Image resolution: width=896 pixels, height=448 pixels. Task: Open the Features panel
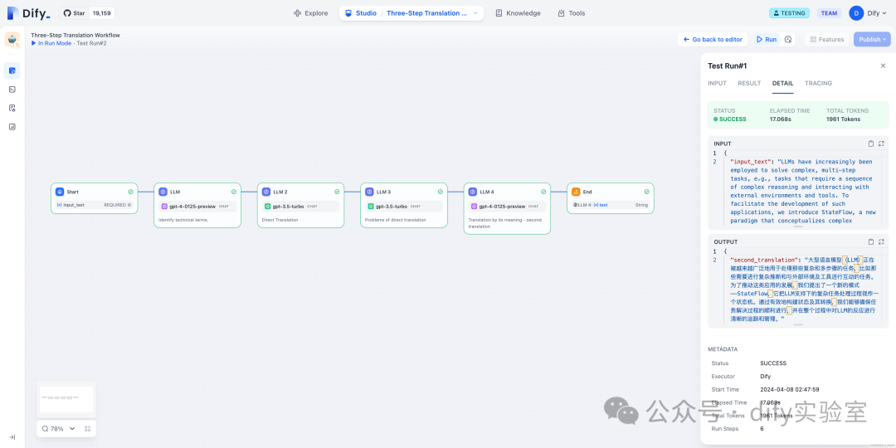826,40
